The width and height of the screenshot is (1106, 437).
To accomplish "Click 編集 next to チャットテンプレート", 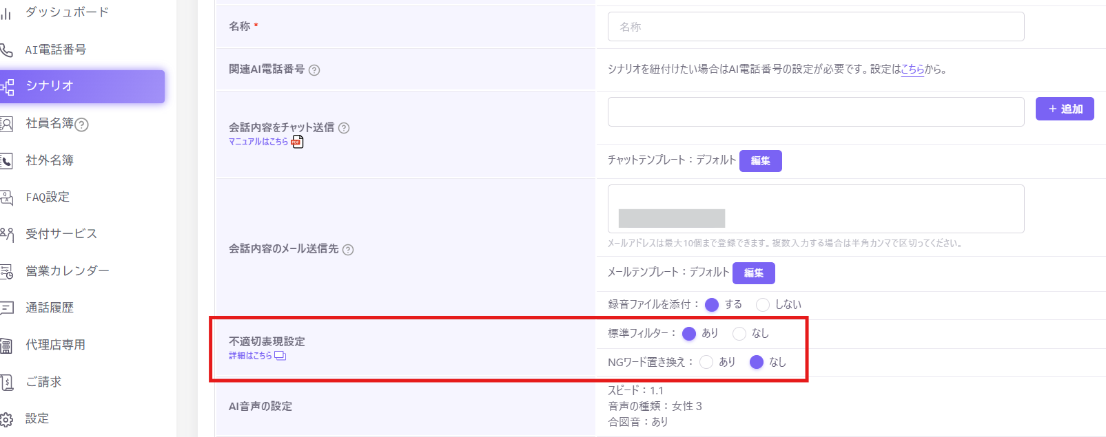I will pyautogui.click(x=761, y=161).
